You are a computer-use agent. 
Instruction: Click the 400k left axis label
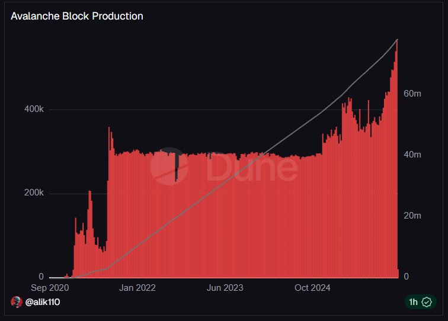pos(33,110)
